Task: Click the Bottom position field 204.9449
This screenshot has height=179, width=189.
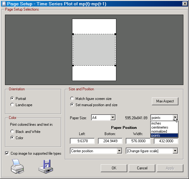Action: (x=110, y=141)
